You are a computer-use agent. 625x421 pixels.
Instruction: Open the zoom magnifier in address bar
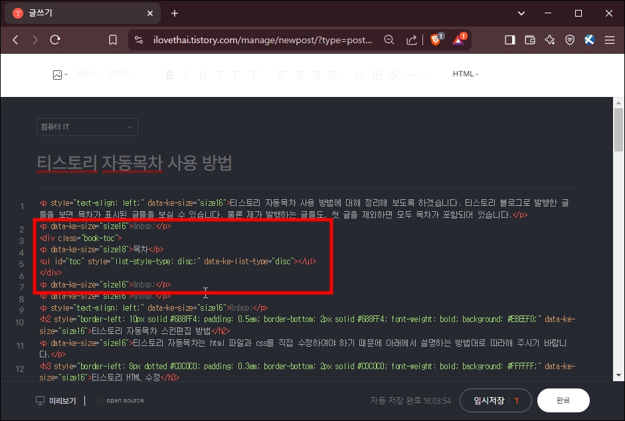(x=389, y=40)
